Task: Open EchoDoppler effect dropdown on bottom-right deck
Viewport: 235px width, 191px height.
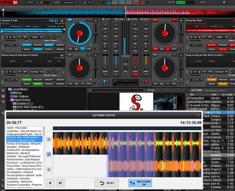Action: [221, 72]
